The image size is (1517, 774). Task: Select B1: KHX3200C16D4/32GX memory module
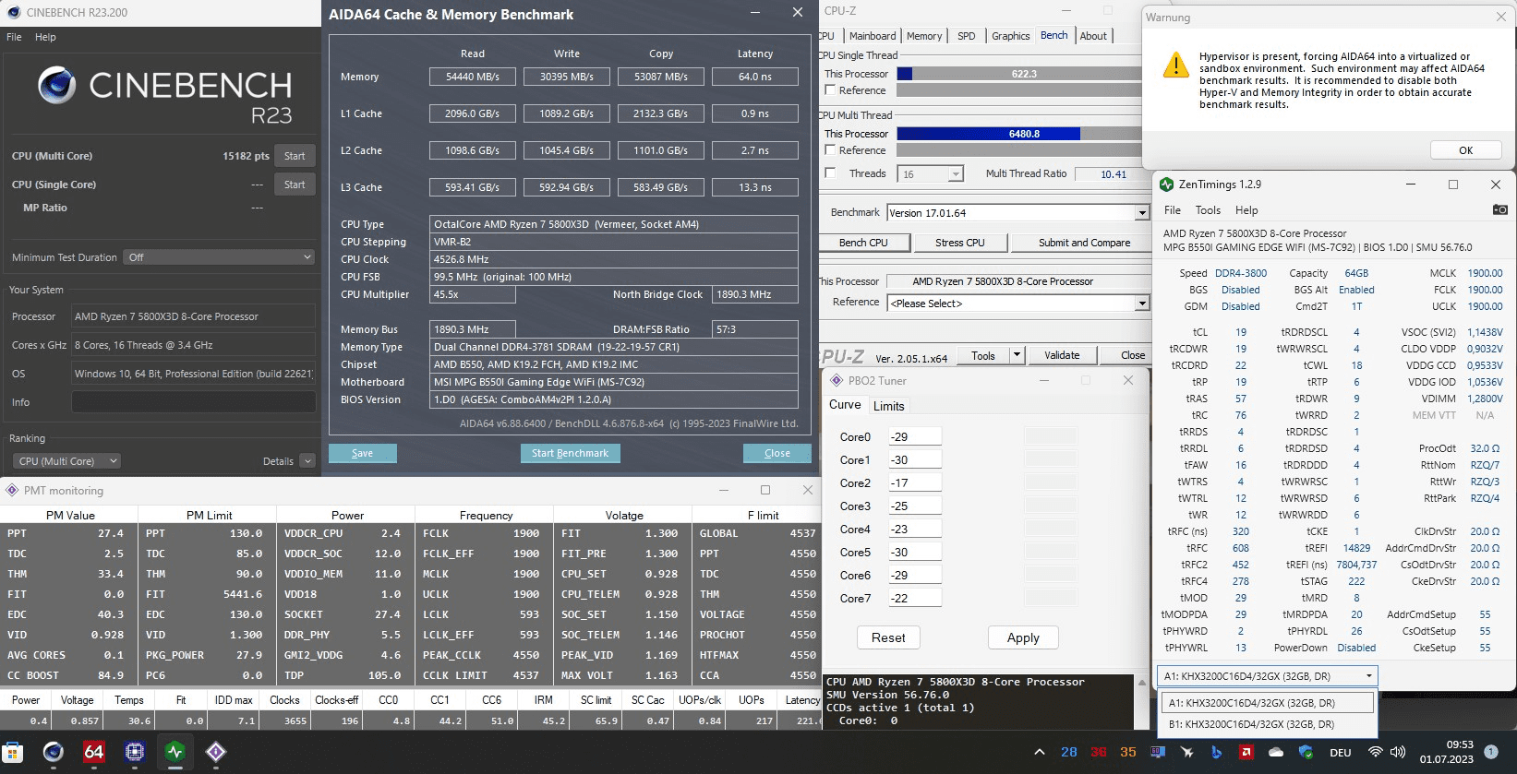pos(1267,725)
